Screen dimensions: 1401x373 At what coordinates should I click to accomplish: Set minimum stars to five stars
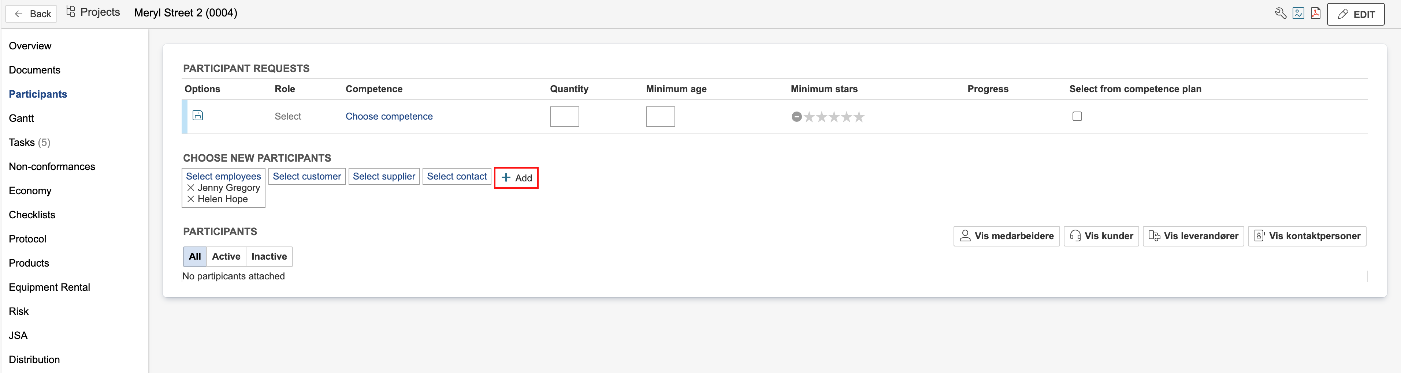[859, 117]
